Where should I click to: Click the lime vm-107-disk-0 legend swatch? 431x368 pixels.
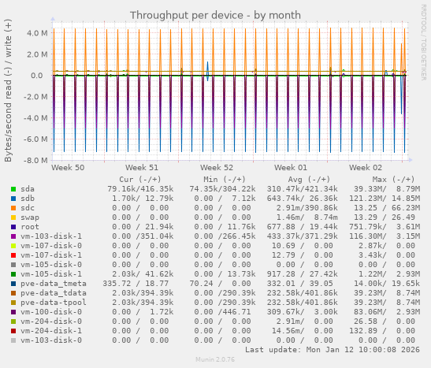click(x=13, y=246)
